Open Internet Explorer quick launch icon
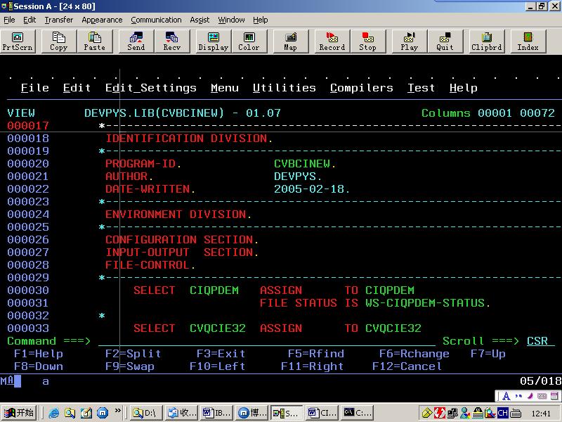The width and height of the screenshot is (562, 422). (x=54, y=413)
